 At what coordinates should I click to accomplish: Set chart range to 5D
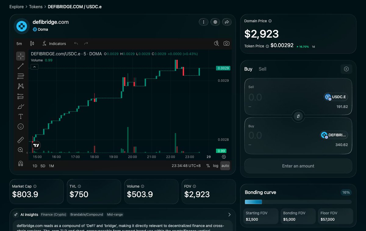[x=43, y=166]
